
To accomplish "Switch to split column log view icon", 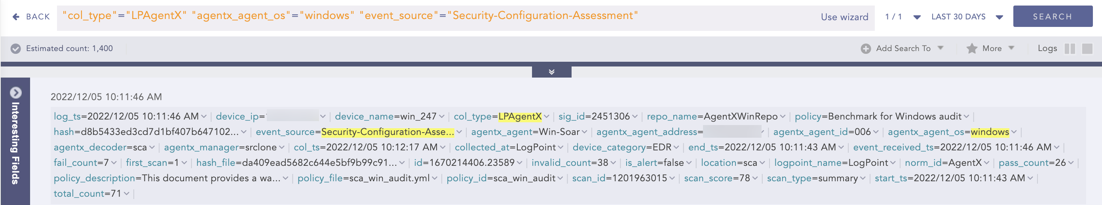I will tap(1070, 49).
